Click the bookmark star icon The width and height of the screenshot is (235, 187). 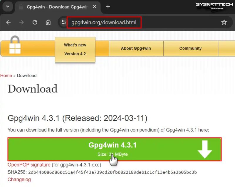224,22
